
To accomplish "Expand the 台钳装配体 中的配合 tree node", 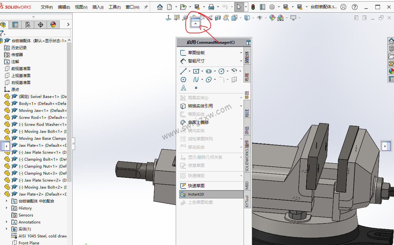I will [7, 201].
